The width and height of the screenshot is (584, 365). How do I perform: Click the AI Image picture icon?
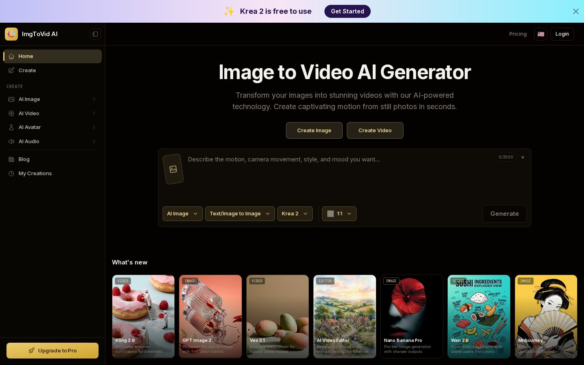pyautogui.click(x=11, y=99)
